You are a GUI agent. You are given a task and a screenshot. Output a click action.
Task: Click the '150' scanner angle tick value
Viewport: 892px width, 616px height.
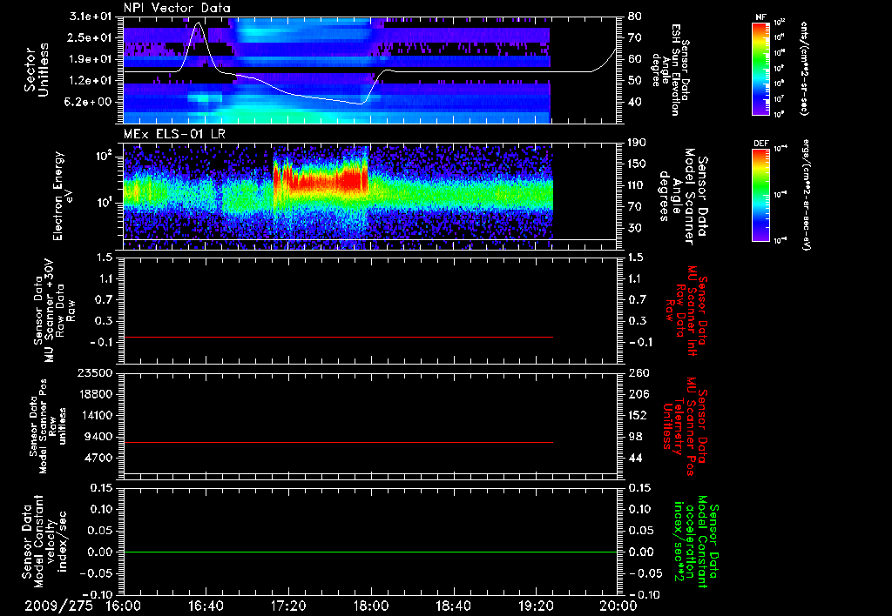pos(638,164)
